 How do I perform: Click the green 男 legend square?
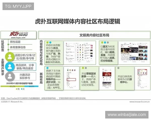(x=17, y=89)
